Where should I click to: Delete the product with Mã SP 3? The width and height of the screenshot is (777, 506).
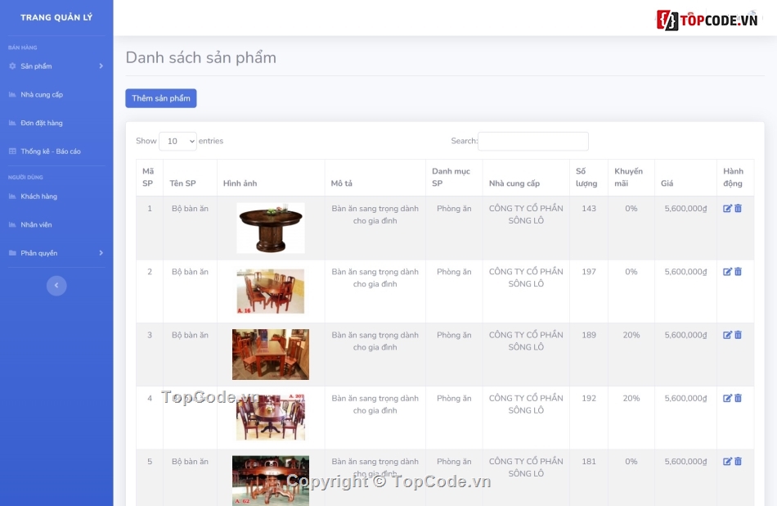(x=739, y=335)
